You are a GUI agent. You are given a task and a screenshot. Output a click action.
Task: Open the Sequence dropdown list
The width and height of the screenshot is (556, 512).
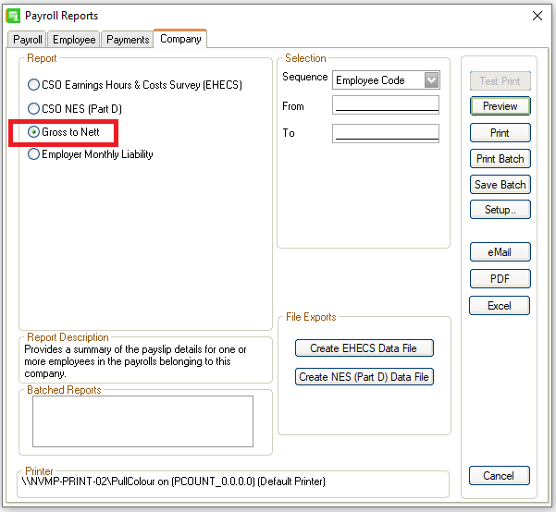tap(431, 80)
